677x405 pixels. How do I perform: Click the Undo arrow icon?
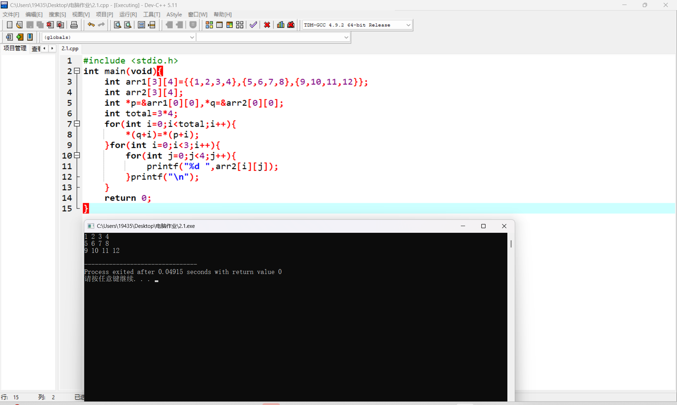91,25
